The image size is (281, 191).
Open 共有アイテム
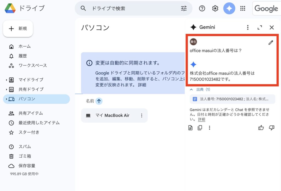coord(31,113)
